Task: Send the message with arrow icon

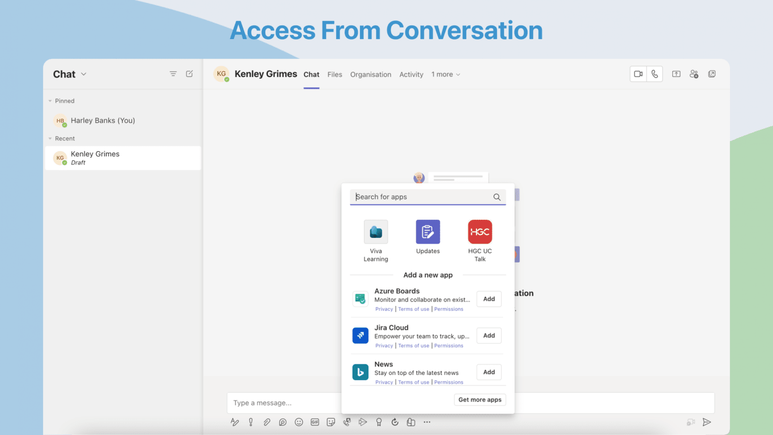Action: pos(707,422)
